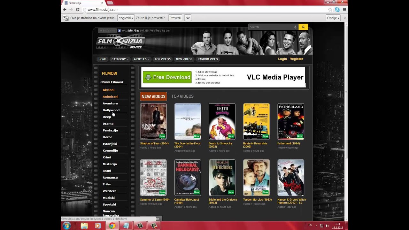Click Prevedi translate button
The height and width of the screenshot is (230, 409).
175,18
